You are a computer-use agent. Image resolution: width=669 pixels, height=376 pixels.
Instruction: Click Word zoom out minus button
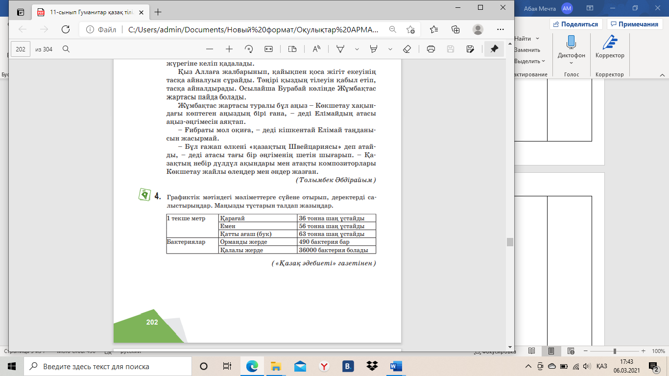[x=585, y=351]
